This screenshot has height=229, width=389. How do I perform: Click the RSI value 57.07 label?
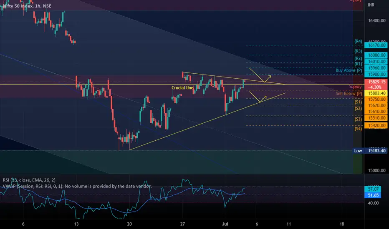373,189
